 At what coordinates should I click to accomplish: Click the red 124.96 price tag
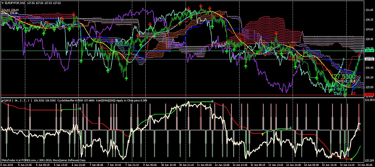coord(370,95)
